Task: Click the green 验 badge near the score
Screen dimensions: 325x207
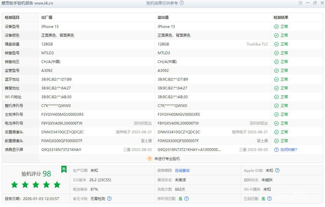Action: [64, 169]
